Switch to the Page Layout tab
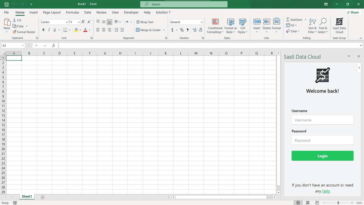 tap(52, 12)
